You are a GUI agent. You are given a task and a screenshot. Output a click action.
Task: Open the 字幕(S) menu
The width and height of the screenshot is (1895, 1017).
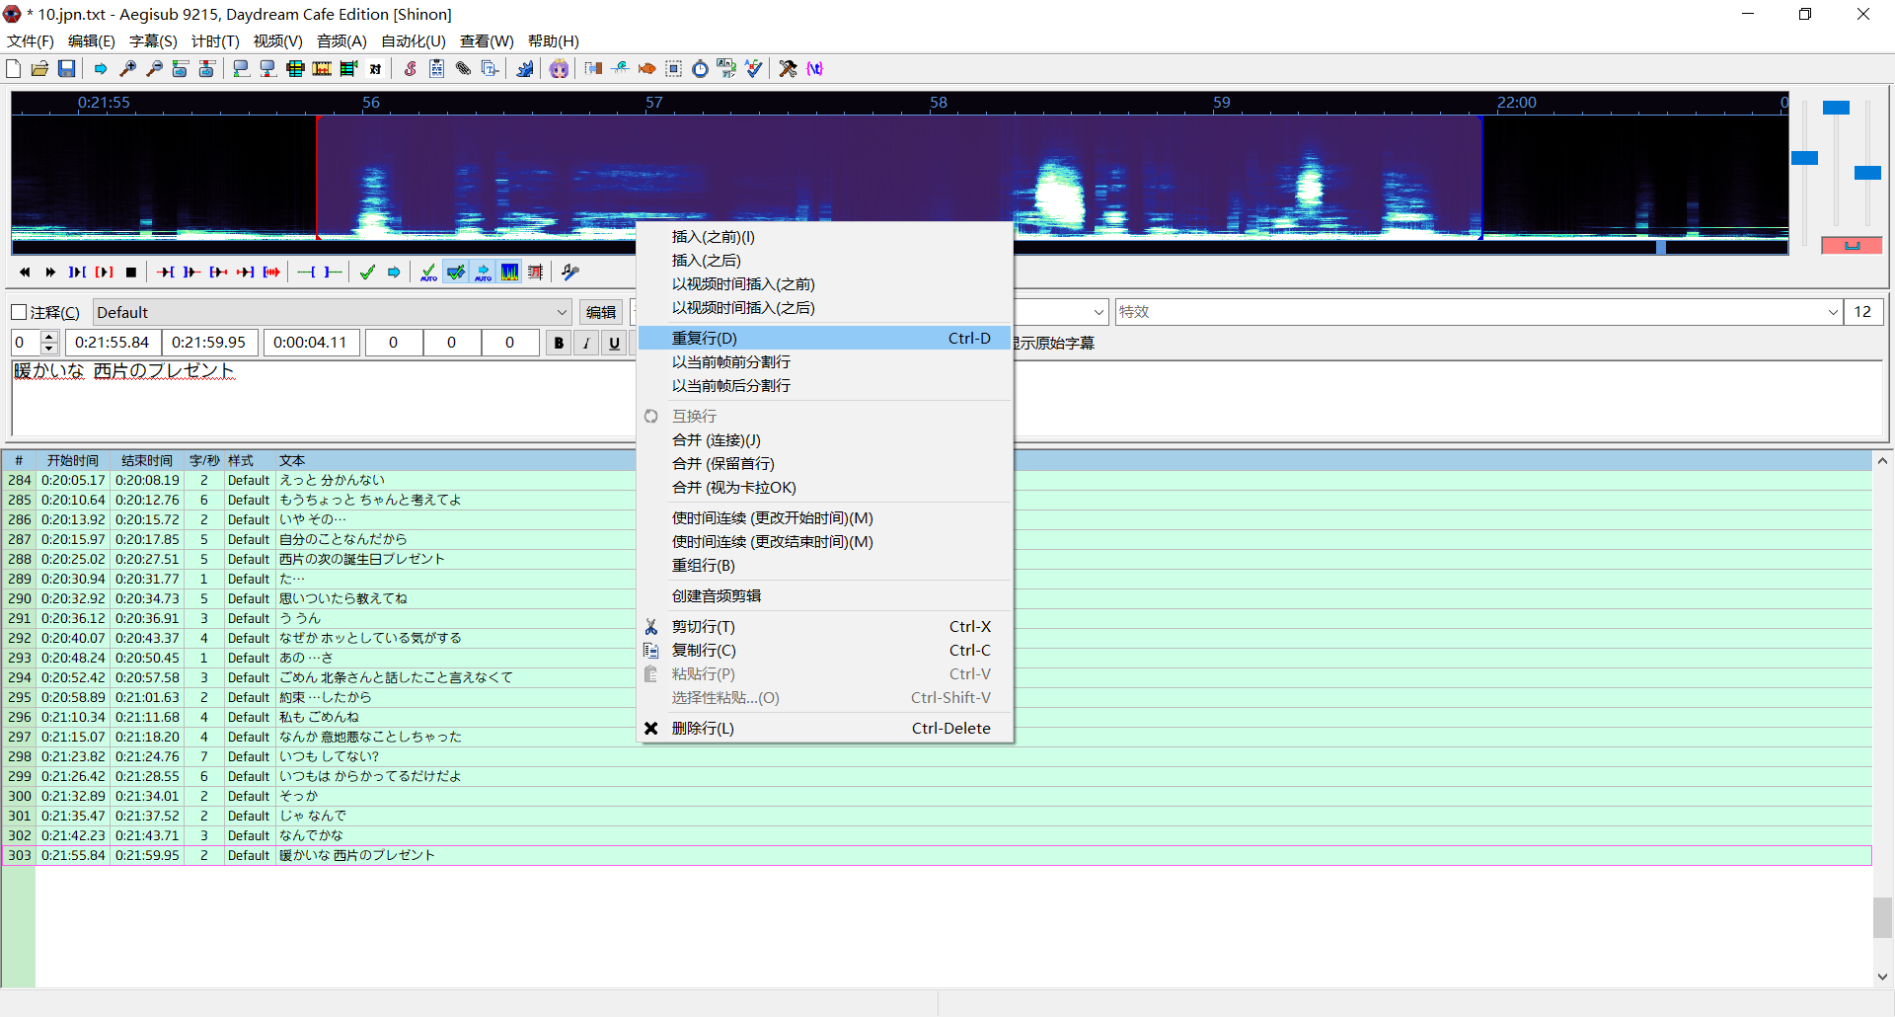click(x=153, y=41)
